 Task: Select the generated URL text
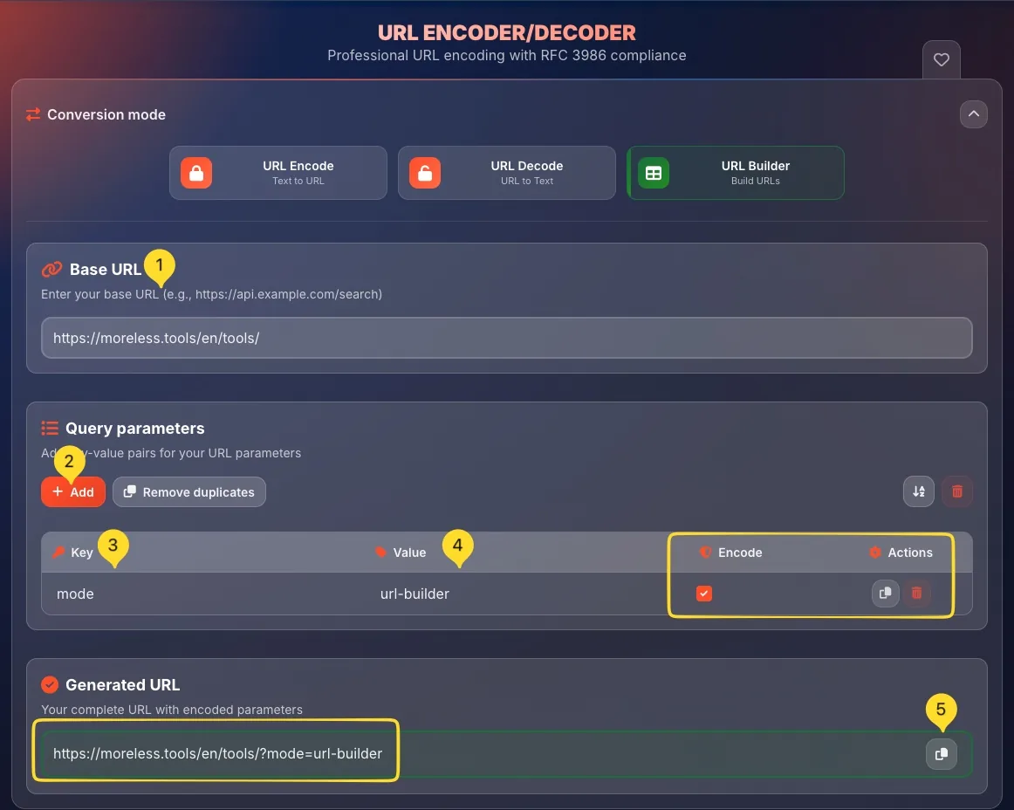(216, 752)
